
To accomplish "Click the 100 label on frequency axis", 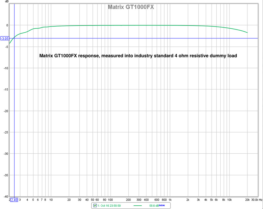I will (110, 200).
